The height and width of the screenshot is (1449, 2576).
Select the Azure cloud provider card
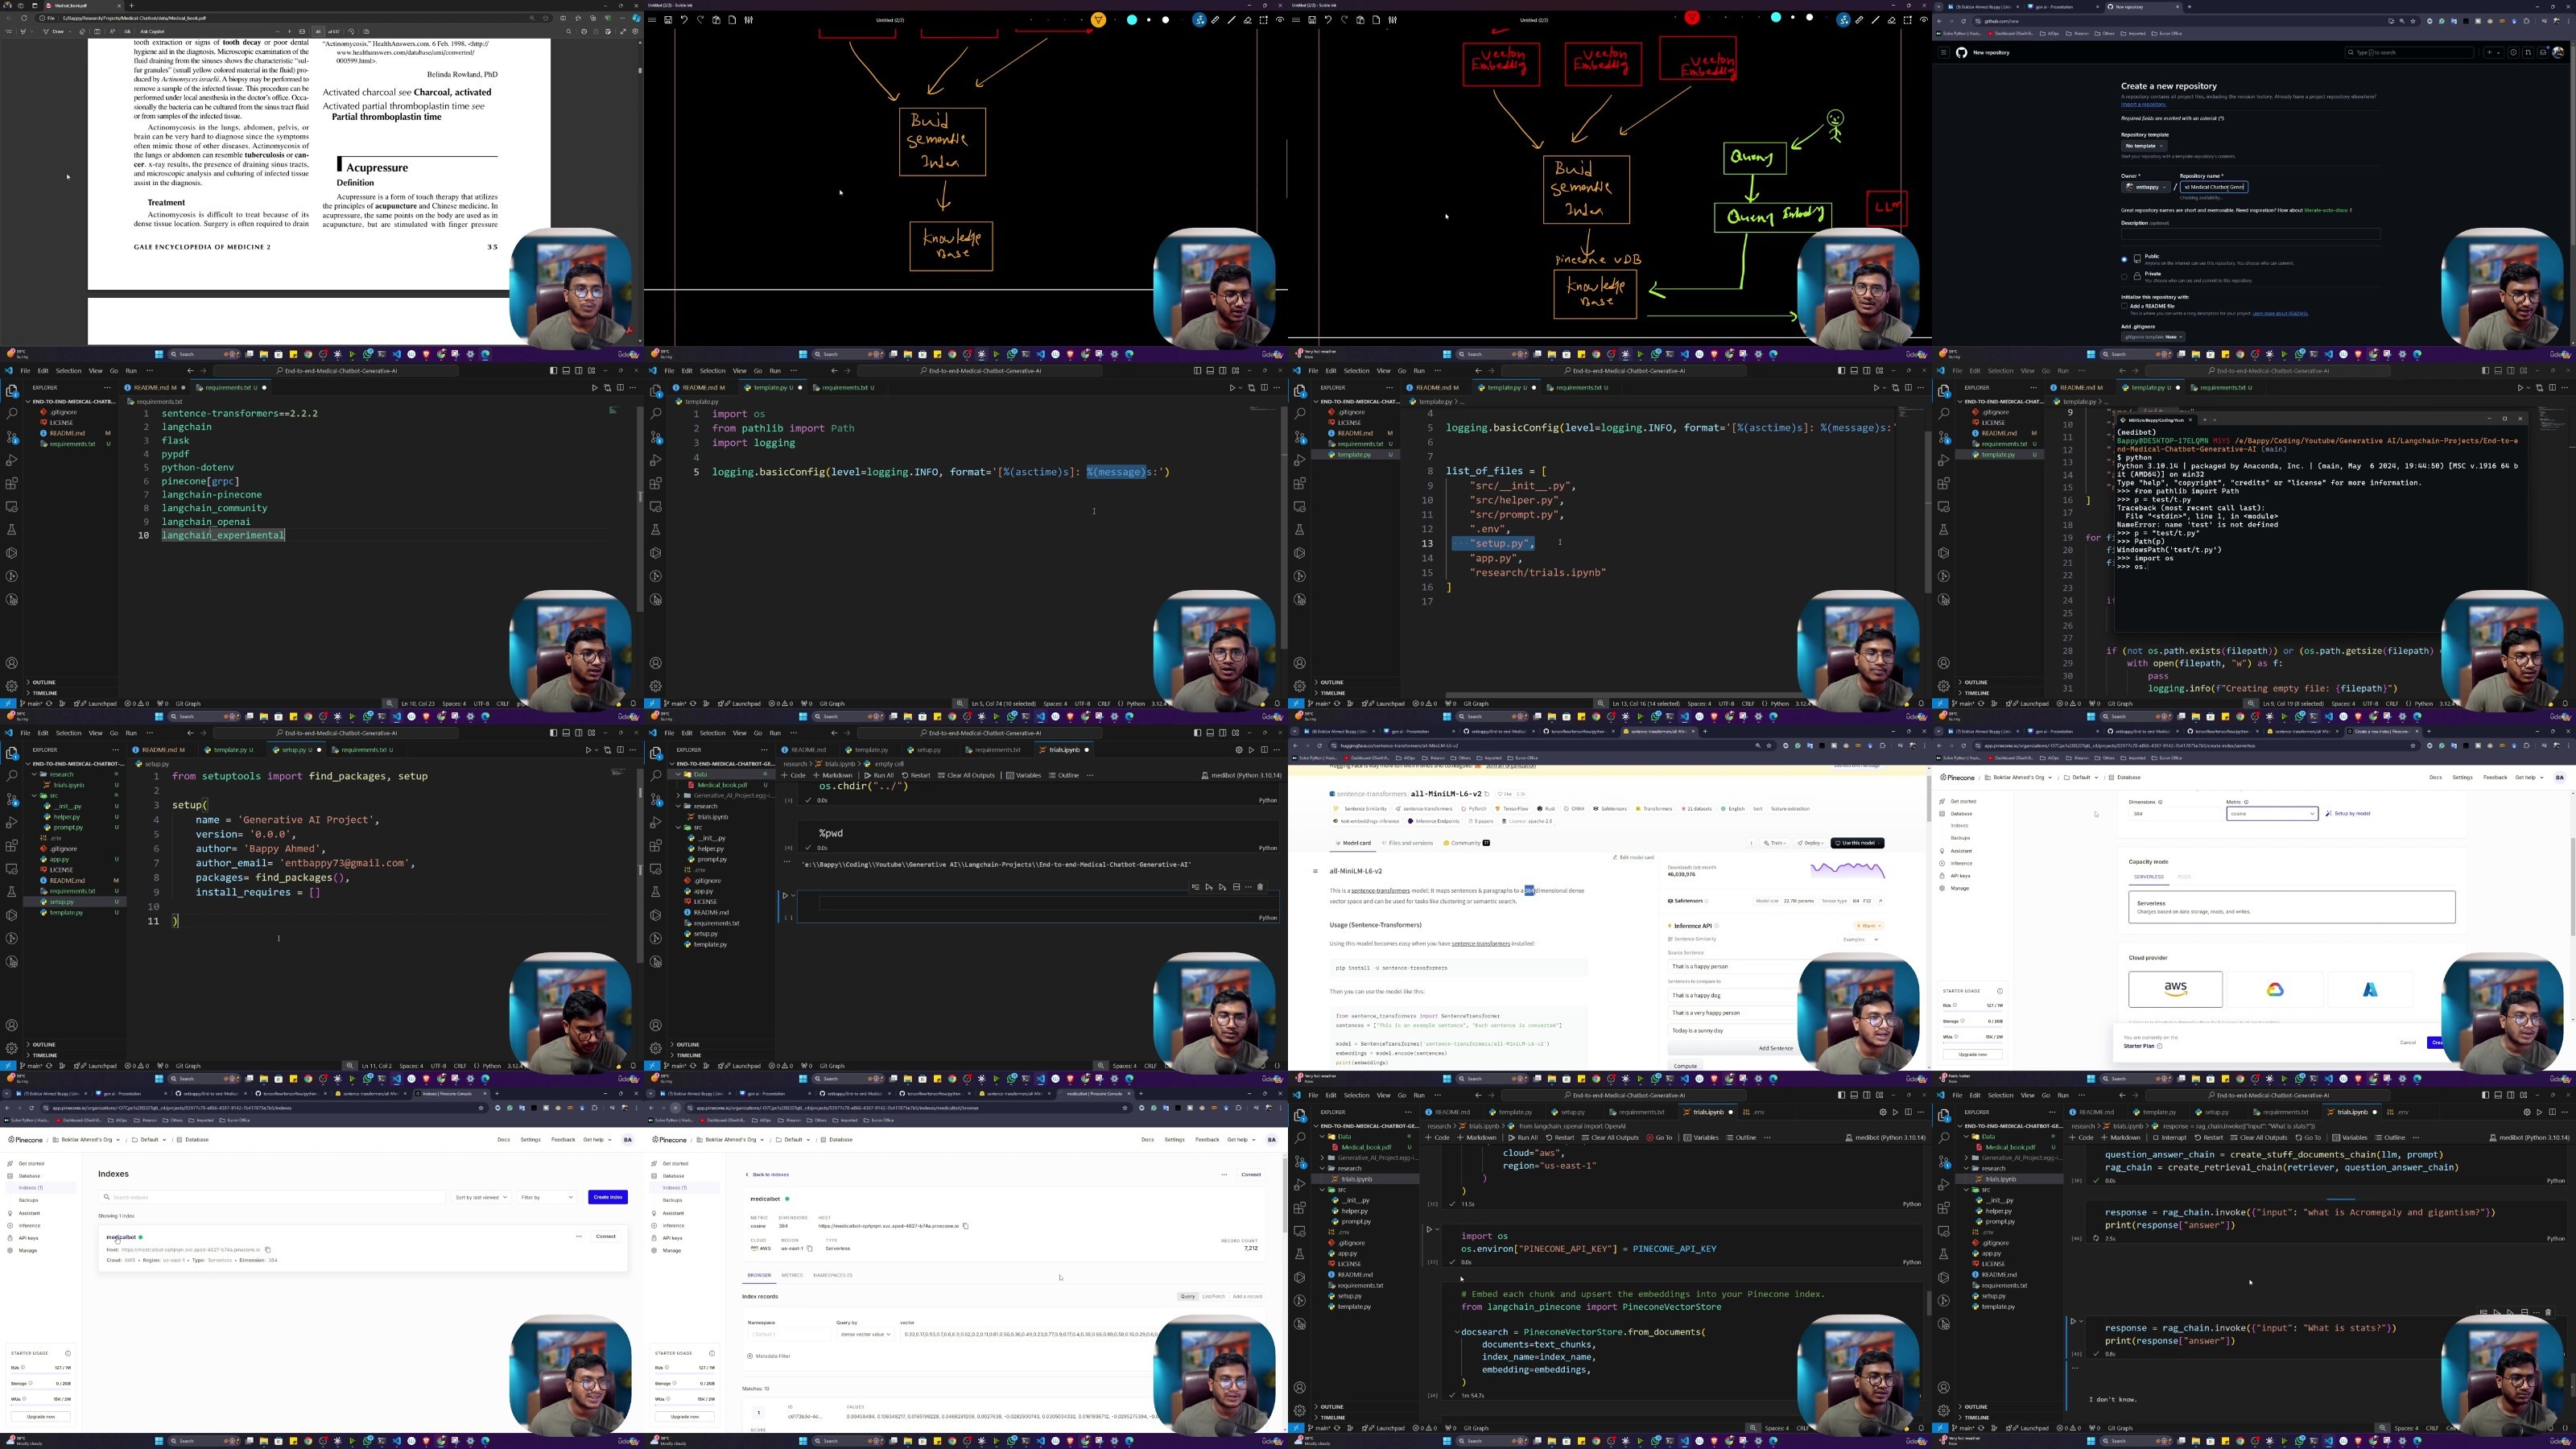coord(2370,990)
